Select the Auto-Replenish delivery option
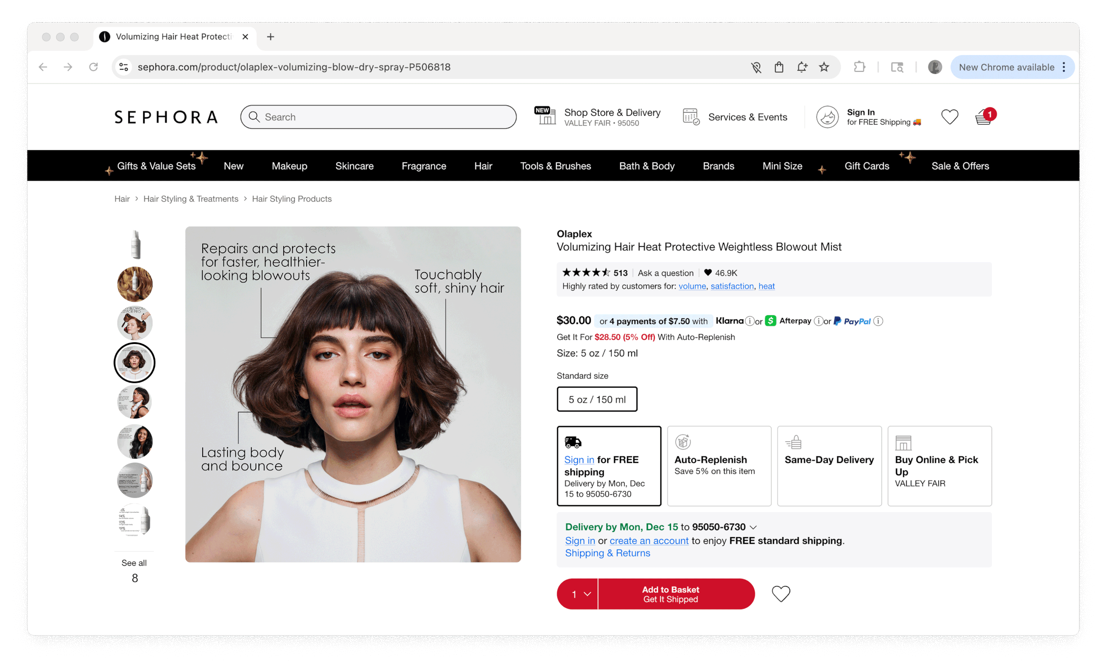The height and width of the screenshot is (661, 1108). (x=719, y=466)
